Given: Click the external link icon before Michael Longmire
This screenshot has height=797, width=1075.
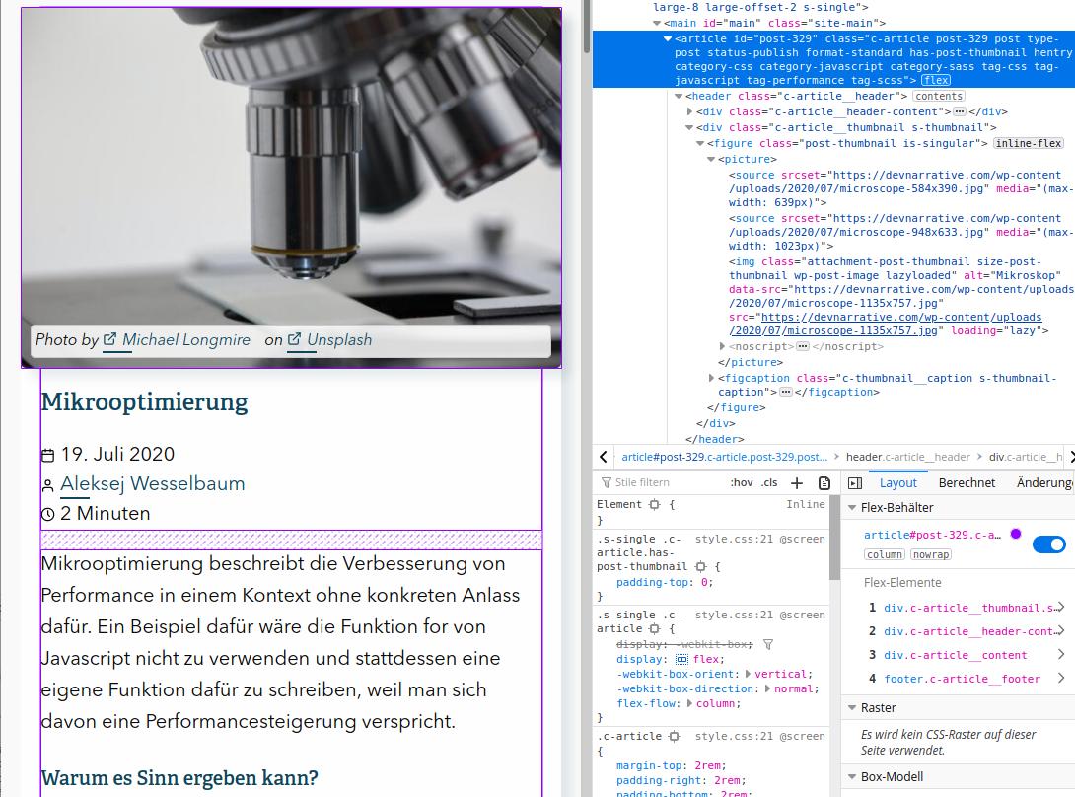Looking at the screenshot, I should [x=109, y=339].
